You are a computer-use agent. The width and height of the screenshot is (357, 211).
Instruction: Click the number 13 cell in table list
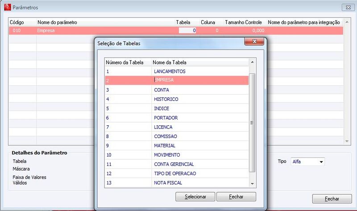[x=128, y=183]
